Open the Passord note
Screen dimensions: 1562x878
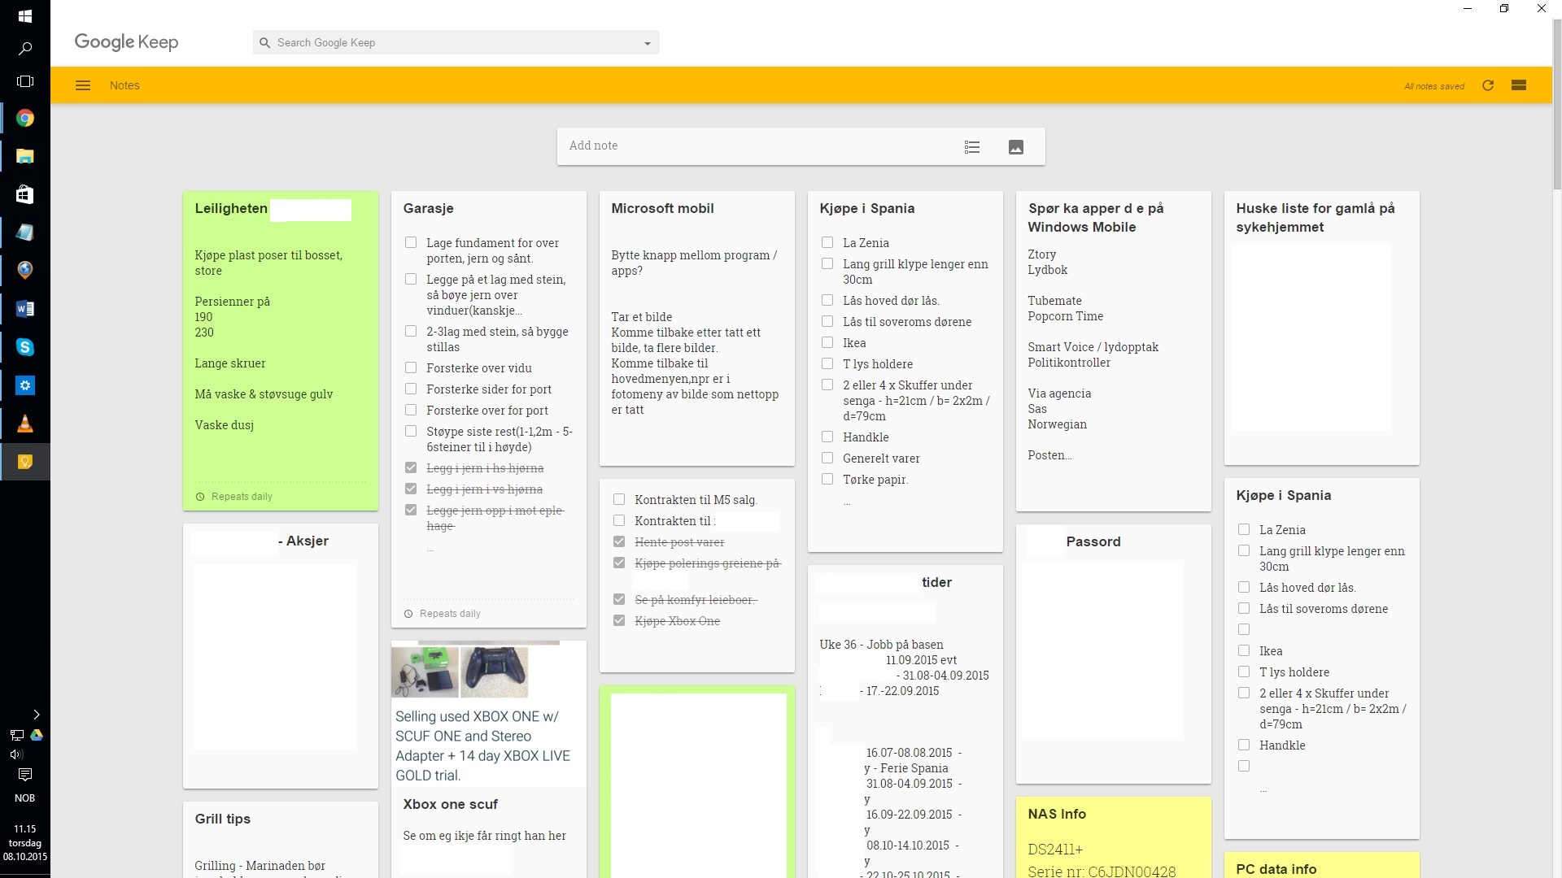pyautogui.click(x=1114, y=654)
